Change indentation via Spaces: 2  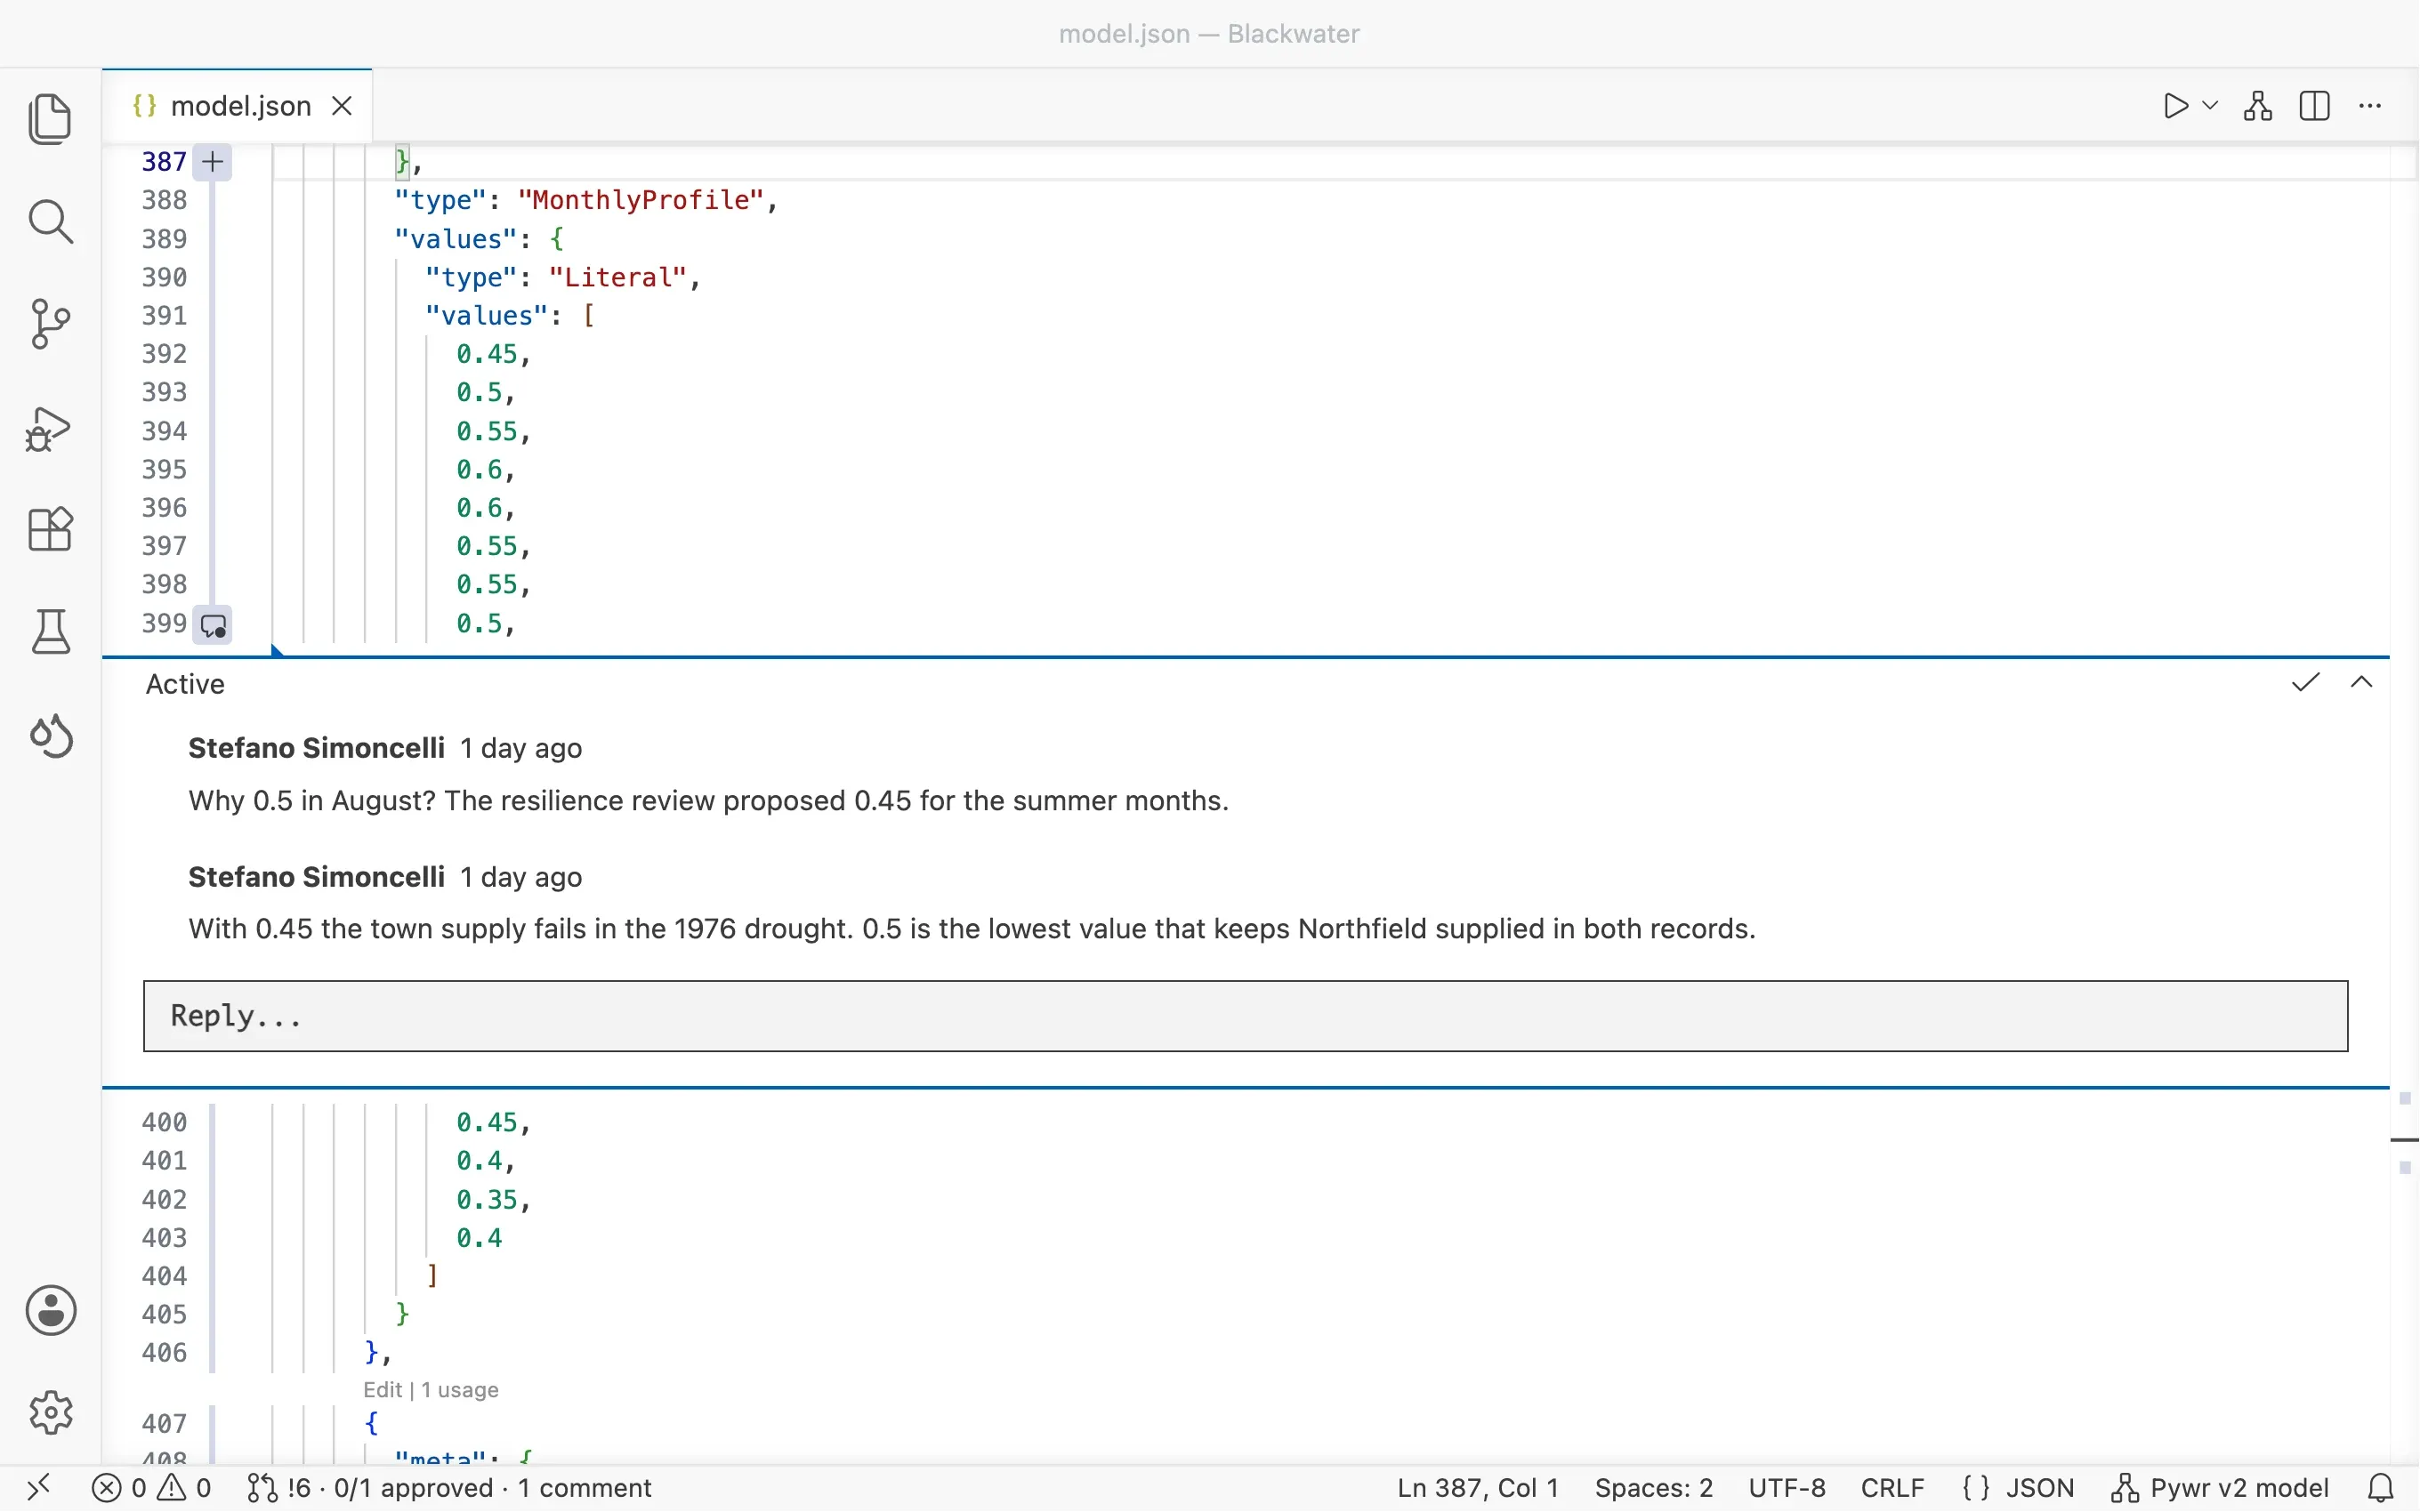click(1654, 1488)
